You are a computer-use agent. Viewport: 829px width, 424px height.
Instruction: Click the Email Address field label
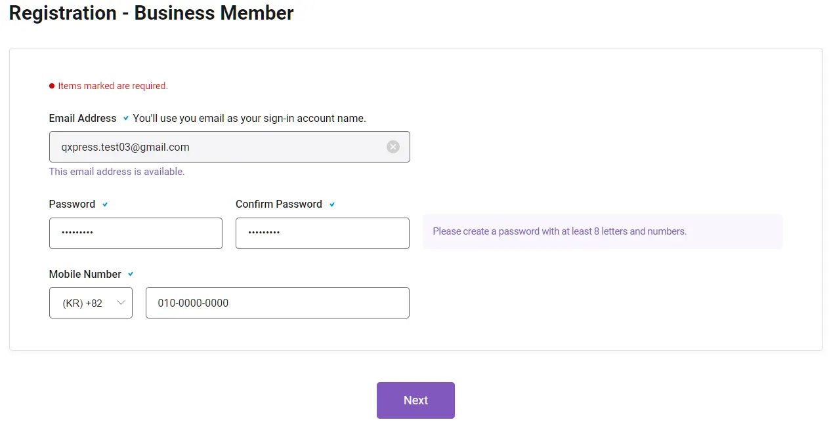pos(83,119)
